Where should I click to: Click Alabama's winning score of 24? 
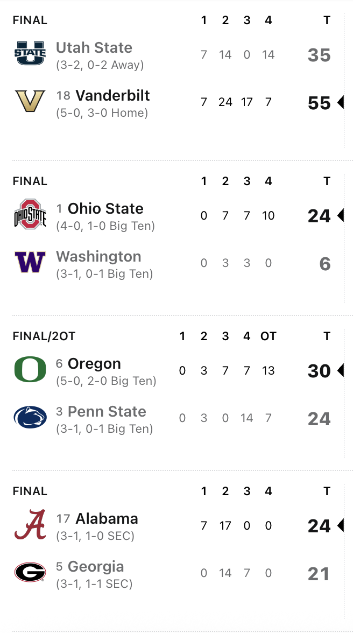319,526
